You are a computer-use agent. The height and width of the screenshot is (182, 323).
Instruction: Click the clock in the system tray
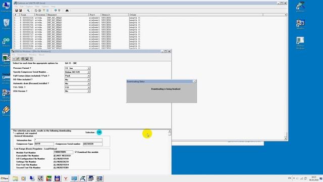[314, 178]
